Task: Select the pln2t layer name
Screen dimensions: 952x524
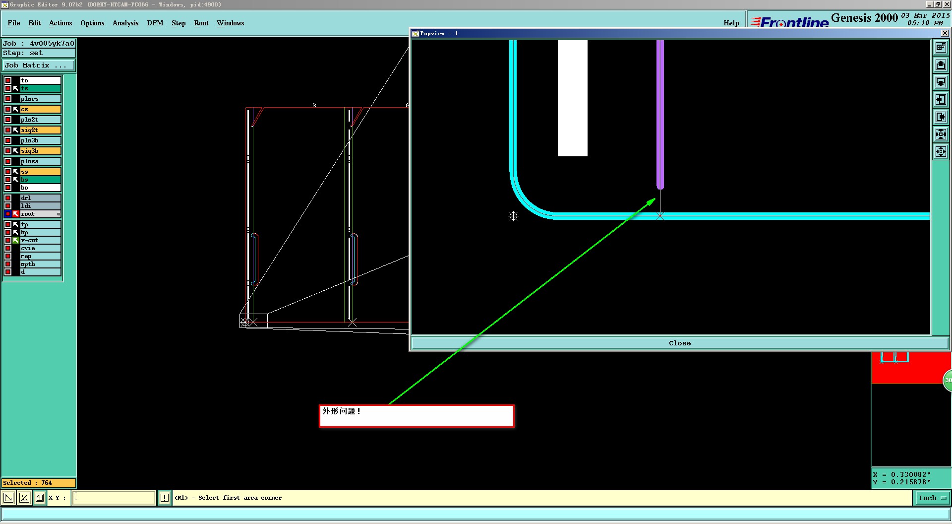Action: [40, 120]
